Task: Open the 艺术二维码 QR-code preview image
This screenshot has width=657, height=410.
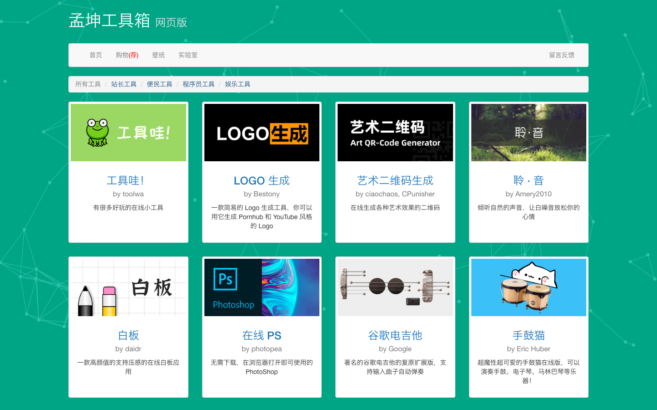Action: 395,132
